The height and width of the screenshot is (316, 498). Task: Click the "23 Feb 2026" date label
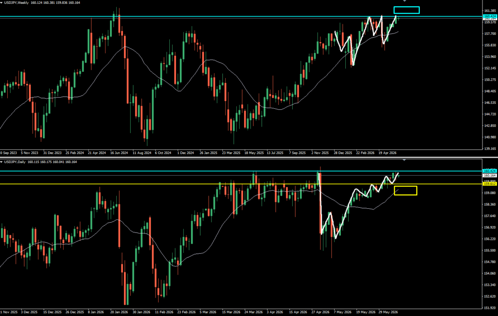[x=186, y=312]
